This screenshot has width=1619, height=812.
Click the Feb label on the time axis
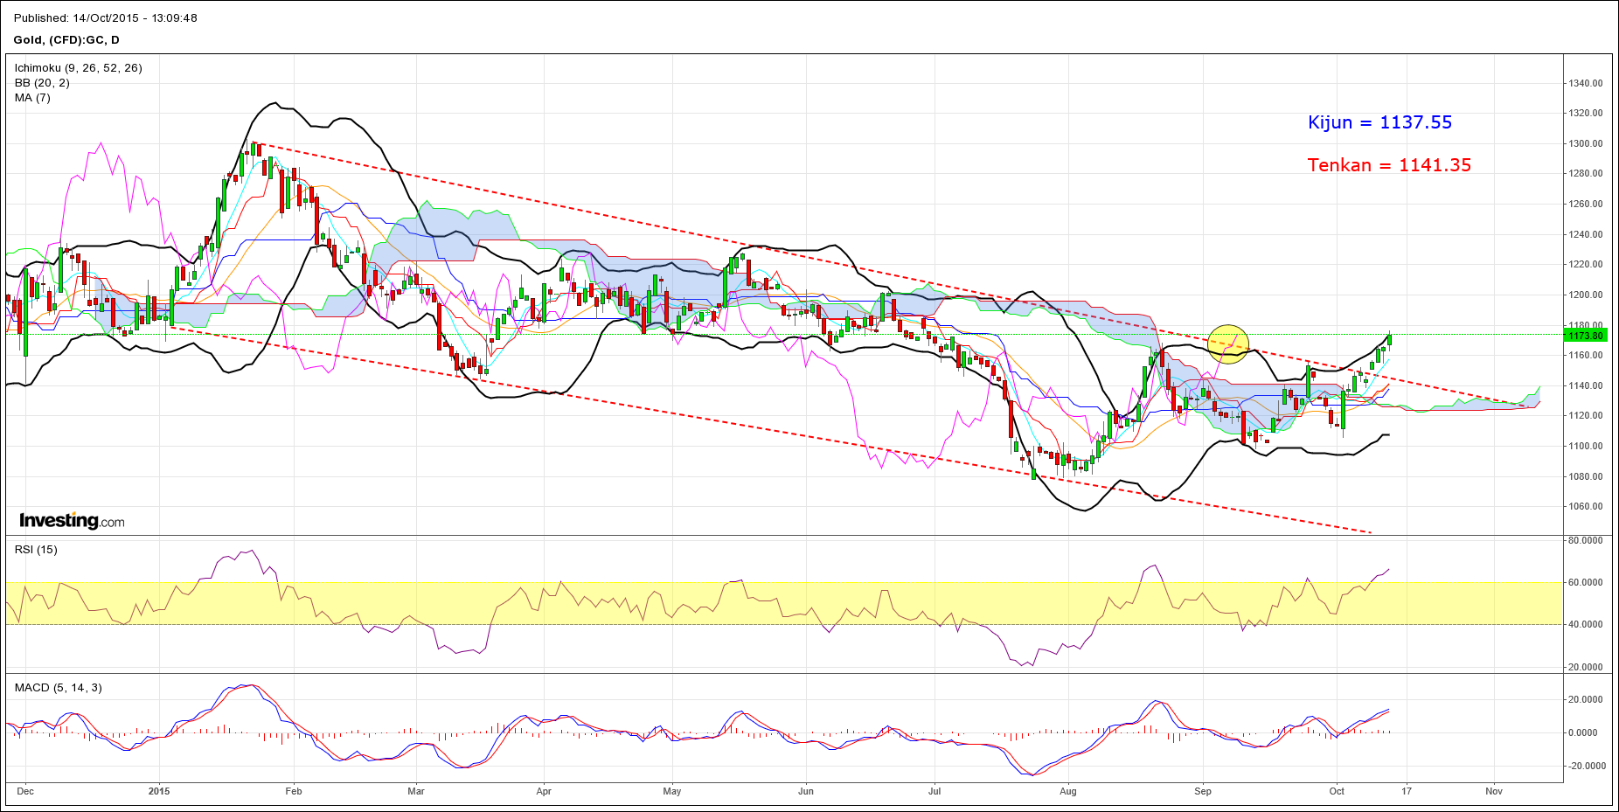[294, 792]
